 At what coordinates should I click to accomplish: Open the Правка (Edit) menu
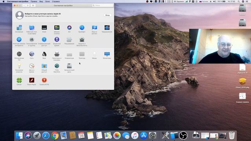[34, 2]
